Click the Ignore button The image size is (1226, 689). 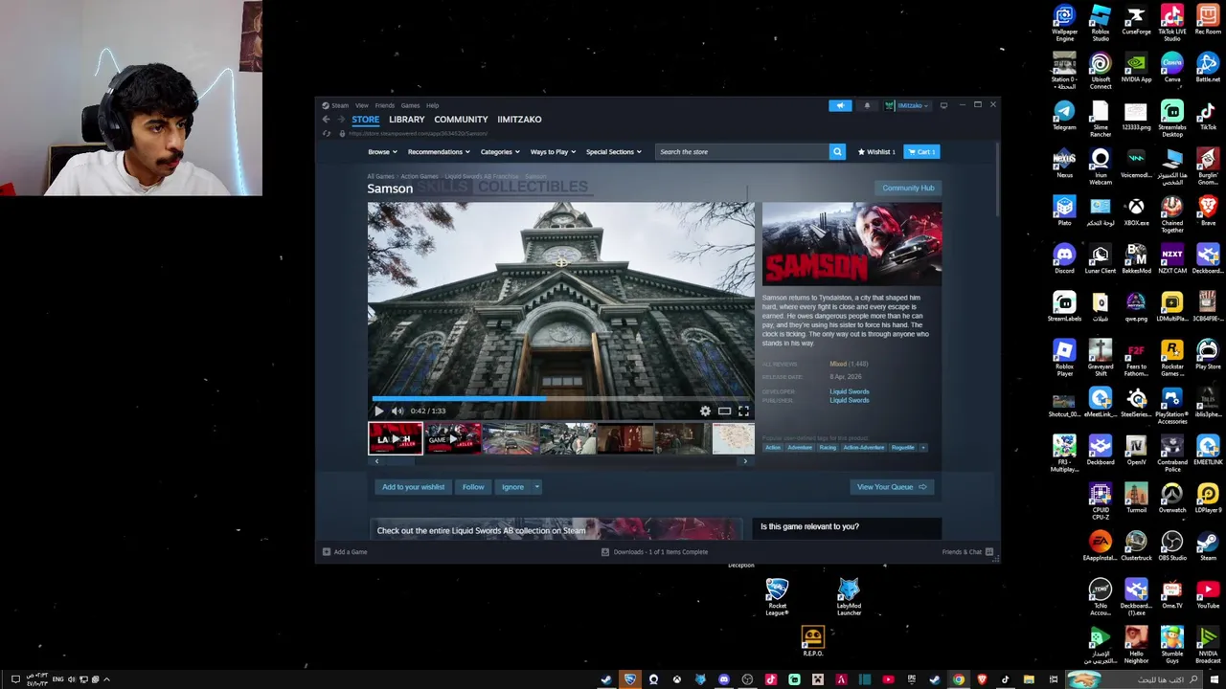(x=512, y=487)
